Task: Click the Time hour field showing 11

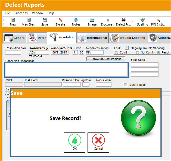Action: pyautogui.click(x=75, y=52)
